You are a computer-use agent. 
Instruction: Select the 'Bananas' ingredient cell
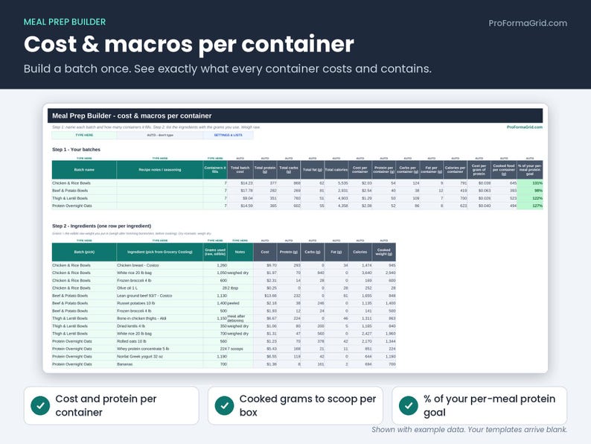pos(160,364)
